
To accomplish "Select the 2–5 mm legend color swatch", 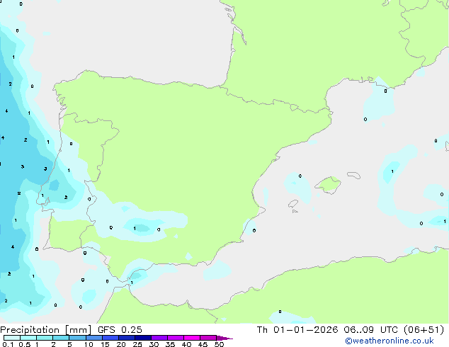I will pyautogui.click(x=61, y=338).
